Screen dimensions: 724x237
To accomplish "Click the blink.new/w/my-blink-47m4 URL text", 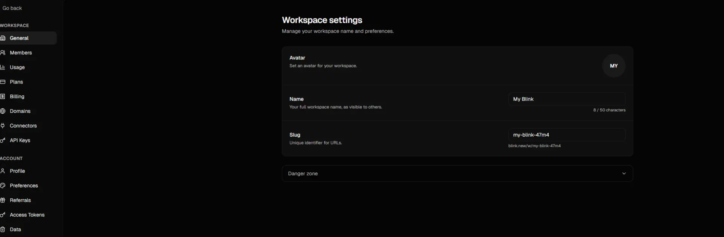I will [534, 146].
